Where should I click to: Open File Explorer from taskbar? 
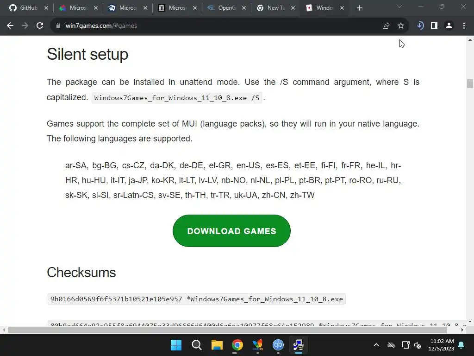217,345
